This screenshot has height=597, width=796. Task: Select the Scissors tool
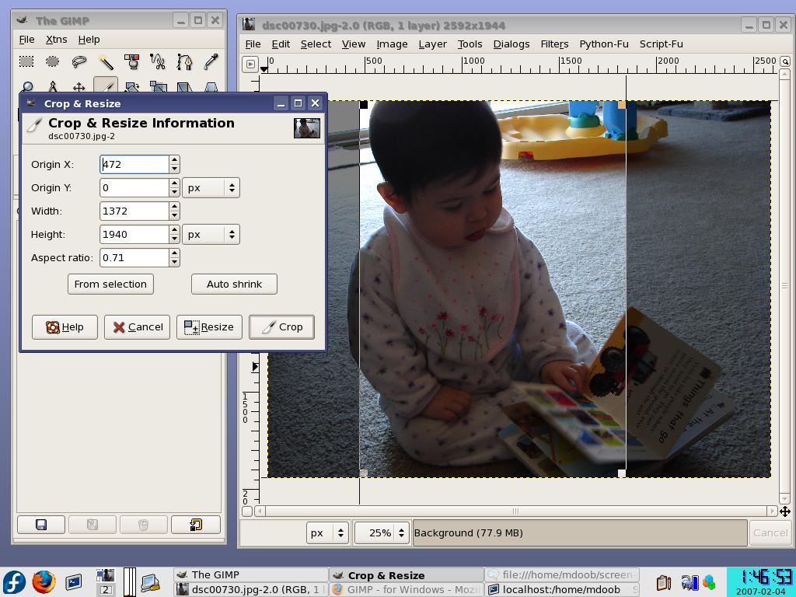(158, 61)
